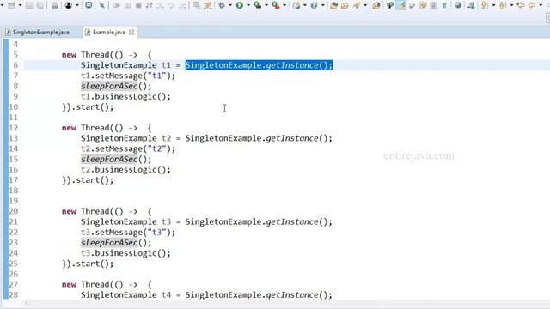
Task: Click the Print icon in toolbar
Action: [55, 5]
